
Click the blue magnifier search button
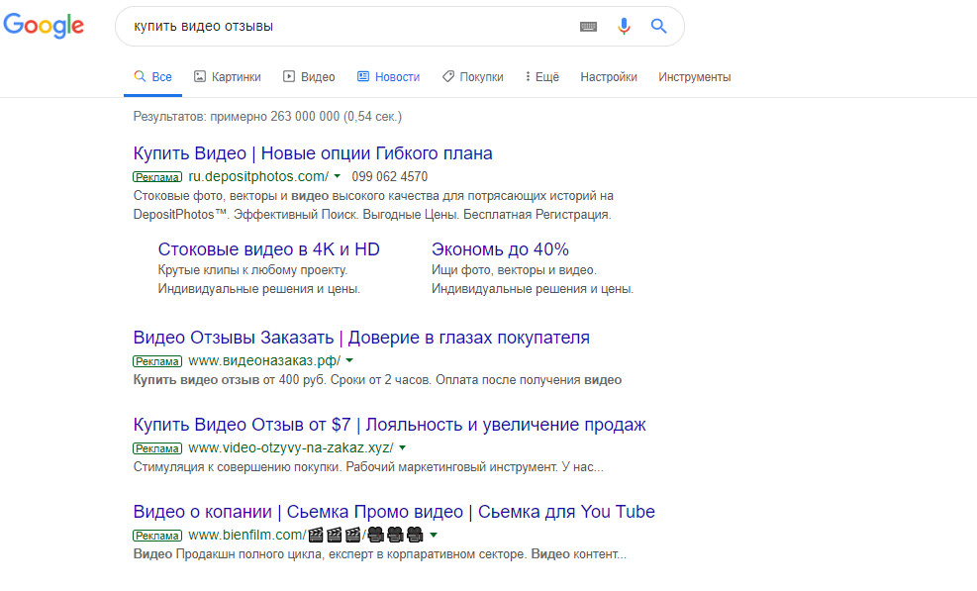pos(658,26)
